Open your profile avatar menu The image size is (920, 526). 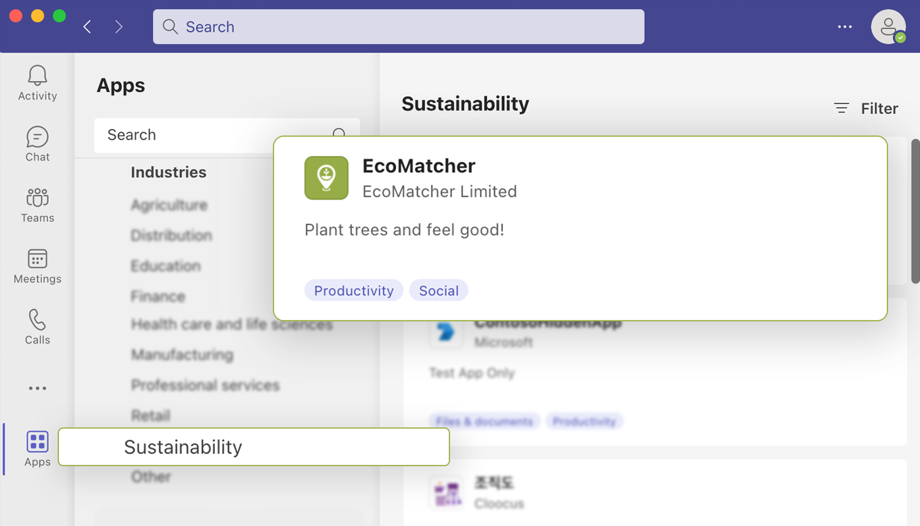888,26
